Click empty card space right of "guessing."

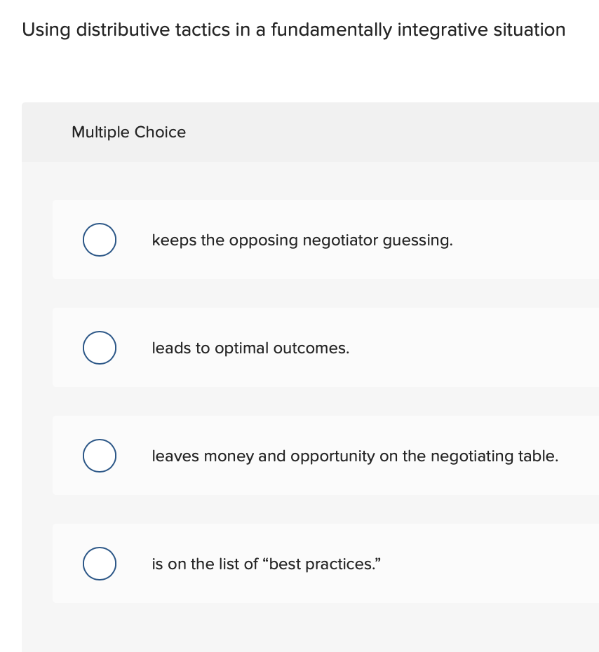(526, 240)
